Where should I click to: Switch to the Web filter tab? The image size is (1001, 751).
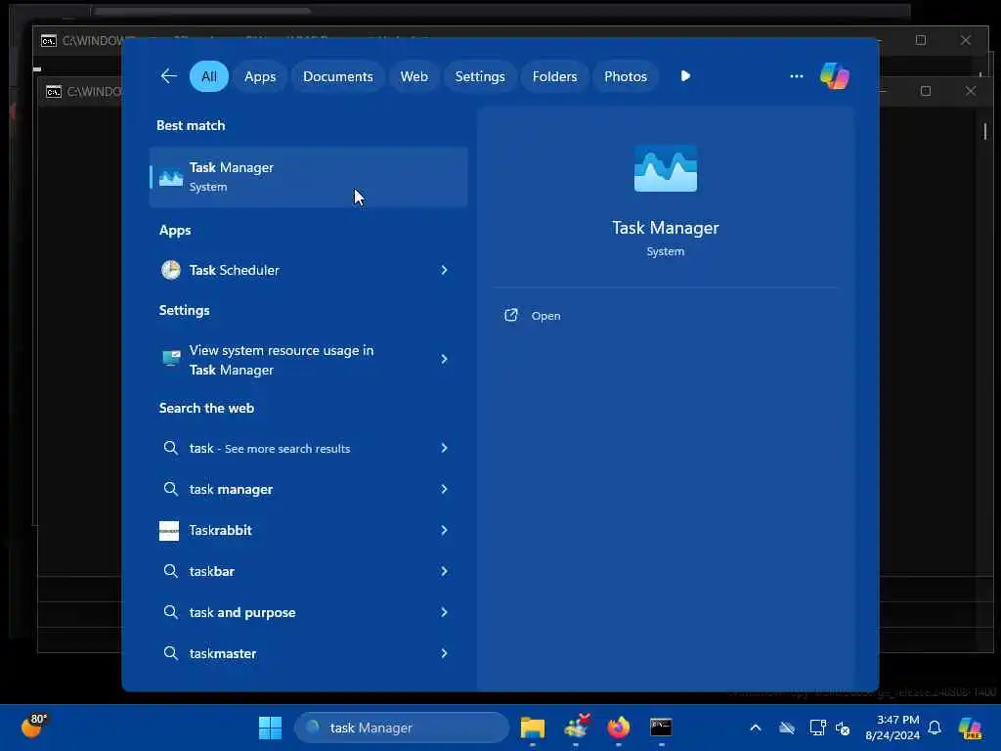[413, 76]
